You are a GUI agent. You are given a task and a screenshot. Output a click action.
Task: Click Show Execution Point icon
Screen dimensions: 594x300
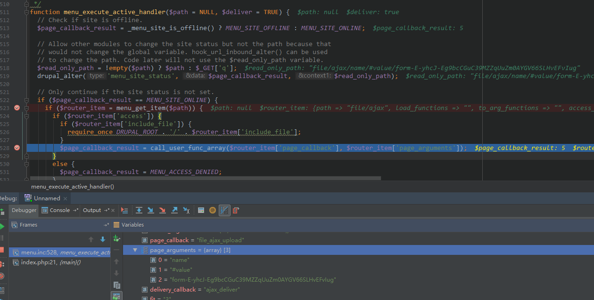click(x=124, y=210)
